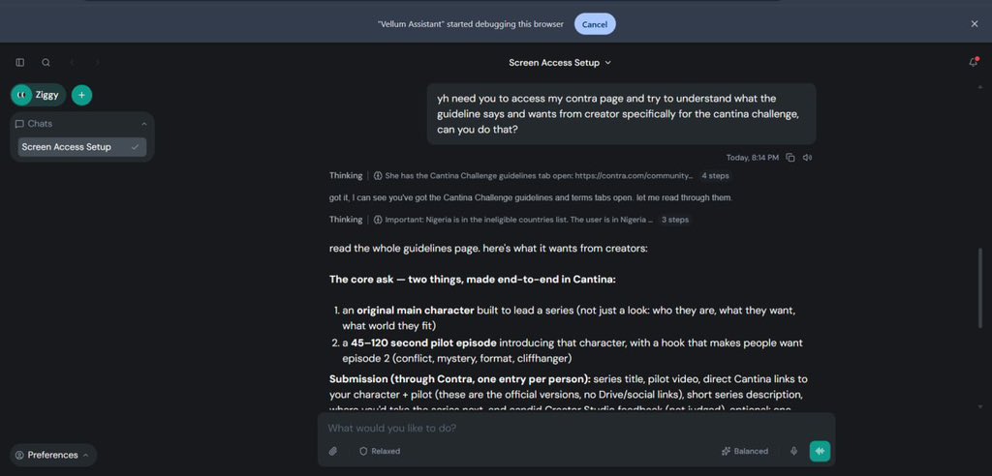Open the notifications bell
The width and height of the screenshot is (992, 476).
[x=973, y=62]
